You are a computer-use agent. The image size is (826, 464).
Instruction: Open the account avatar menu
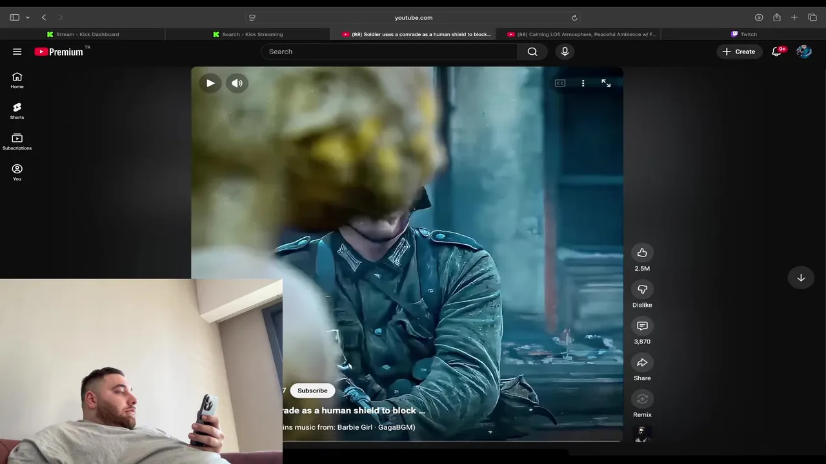pos(804,52)
